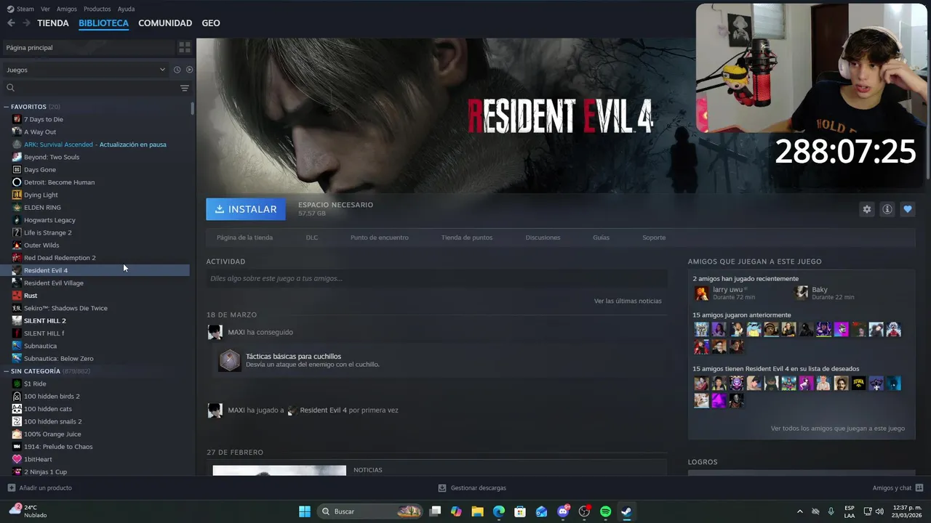This screenshot has height=523, width=931.
Task: Click Página principal in the sidebar
Action: click(x=87, y=47)
